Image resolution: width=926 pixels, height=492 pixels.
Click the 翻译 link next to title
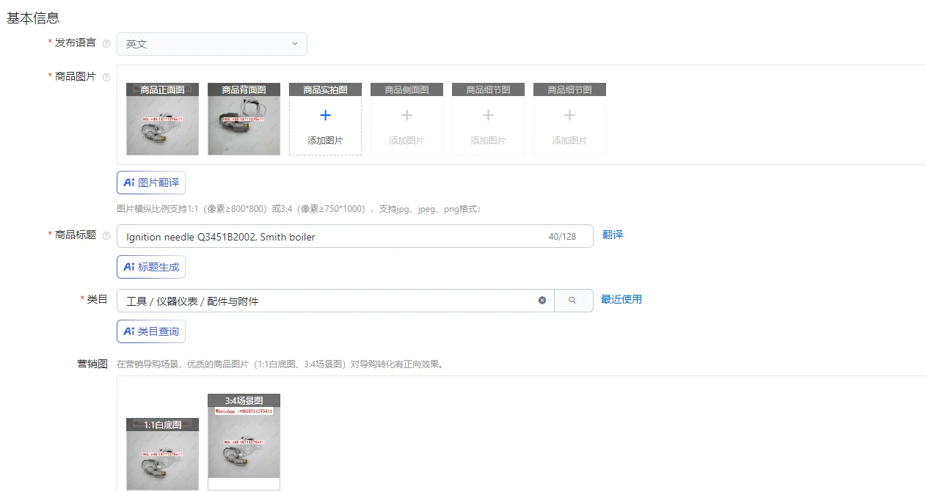point(613,235)
